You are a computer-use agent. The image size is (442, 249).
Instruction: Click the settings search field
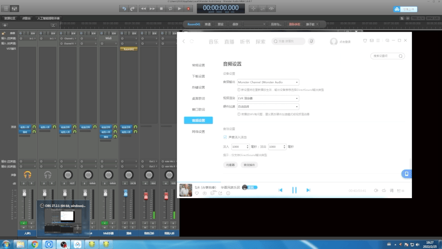tap(388, 56)
